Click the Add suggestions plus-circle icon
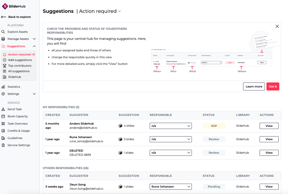288x194 pixels. point(5,60)
